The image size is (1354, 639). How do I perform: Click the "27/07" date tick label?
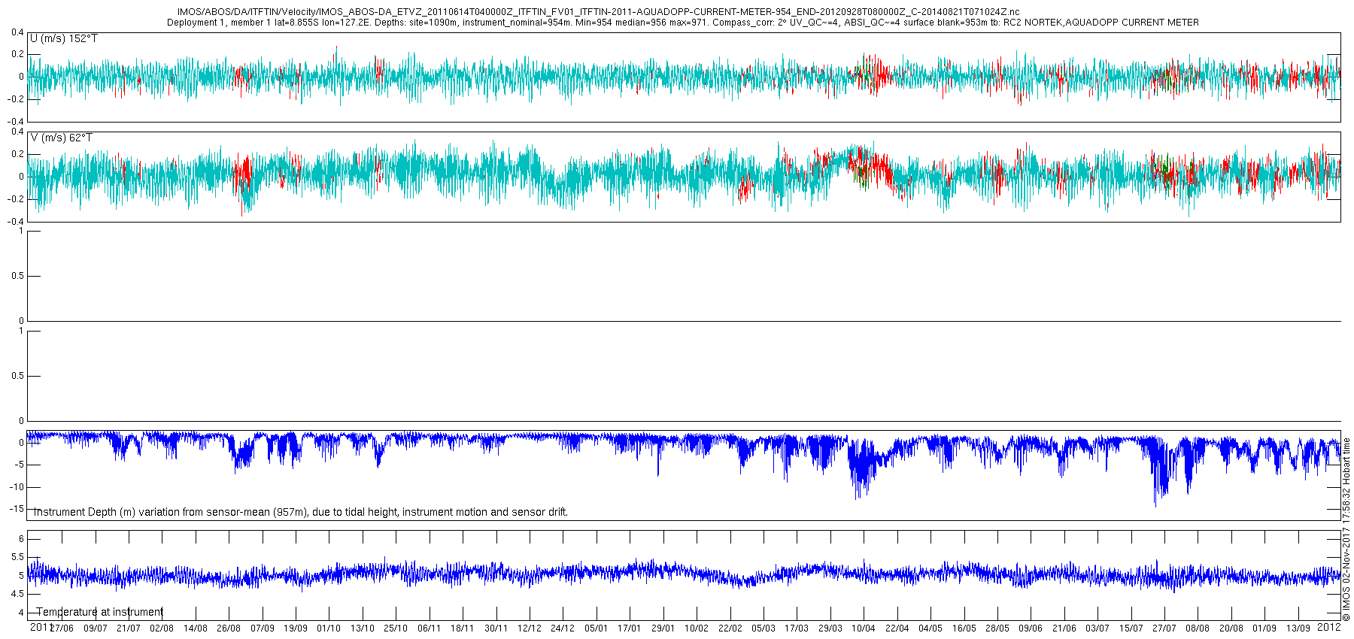(1164, 628)
